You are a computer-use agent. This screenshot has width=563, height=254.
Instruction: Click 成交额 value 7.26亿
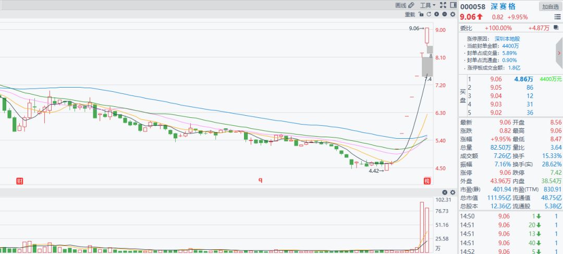tap(502, 156)
